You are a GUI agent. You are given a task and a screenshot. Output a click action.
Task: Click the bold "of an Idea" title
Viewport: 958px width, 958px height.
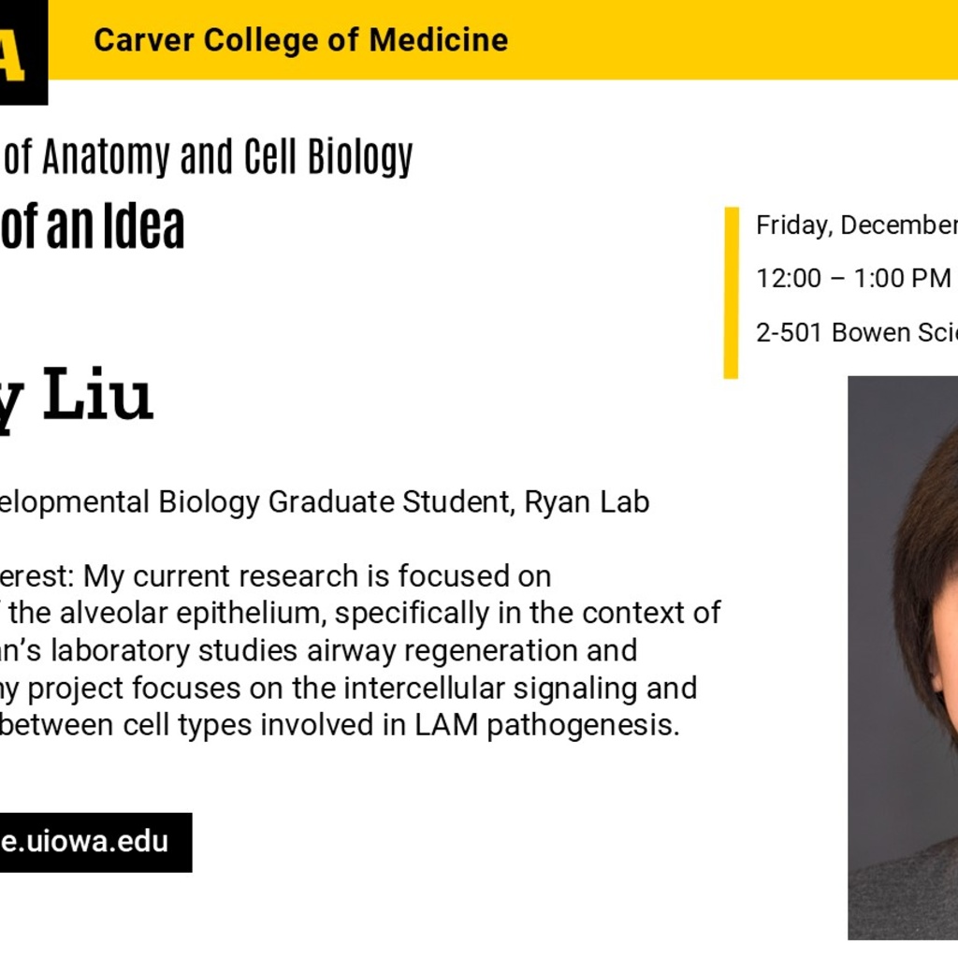pos(92,226)
